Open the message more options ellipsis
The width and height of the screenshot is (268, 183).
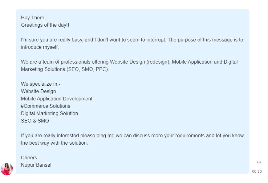click(259, 162)
